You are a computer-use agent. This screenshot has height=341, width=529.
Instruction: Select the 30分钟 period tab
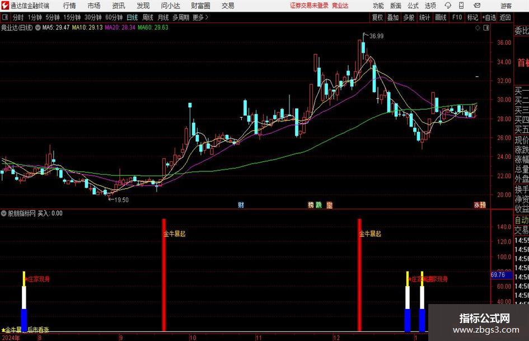click(x=93, y=17)
